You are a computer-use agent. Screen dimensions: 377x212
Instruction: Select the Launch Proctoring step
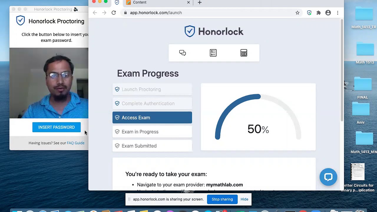(152, 89)
